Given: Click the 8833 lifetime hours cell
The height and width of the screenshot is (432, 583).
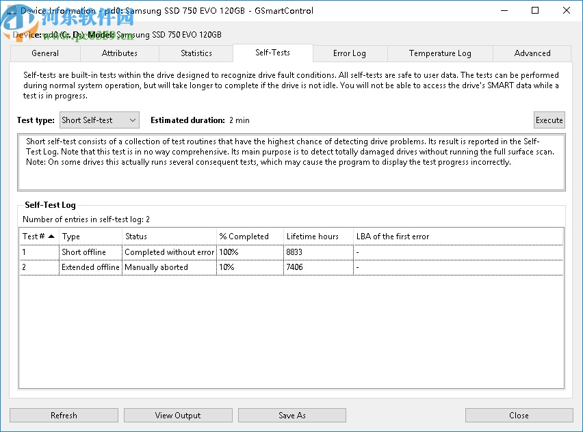Looking at the screenshot, I should [318, 252].
